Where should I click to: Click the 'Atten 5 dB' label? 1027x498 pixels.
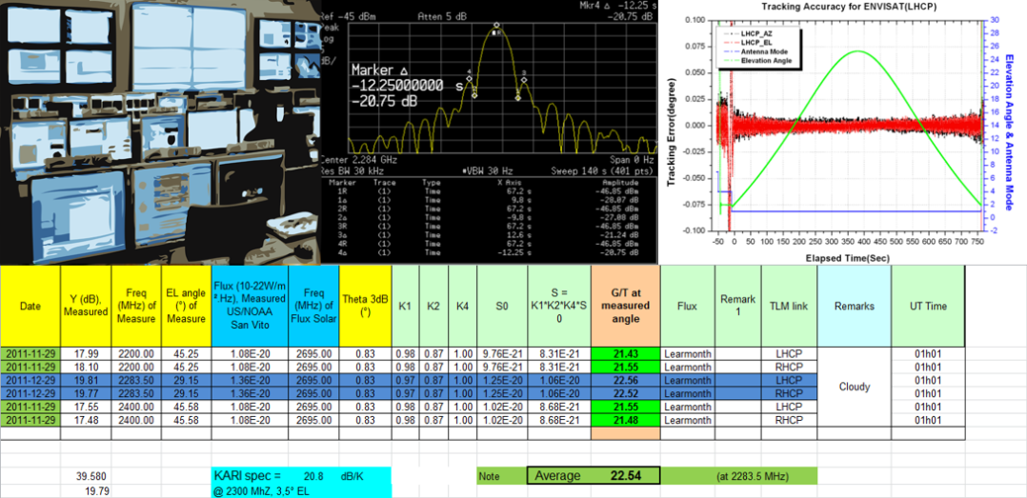click(441, 18)
